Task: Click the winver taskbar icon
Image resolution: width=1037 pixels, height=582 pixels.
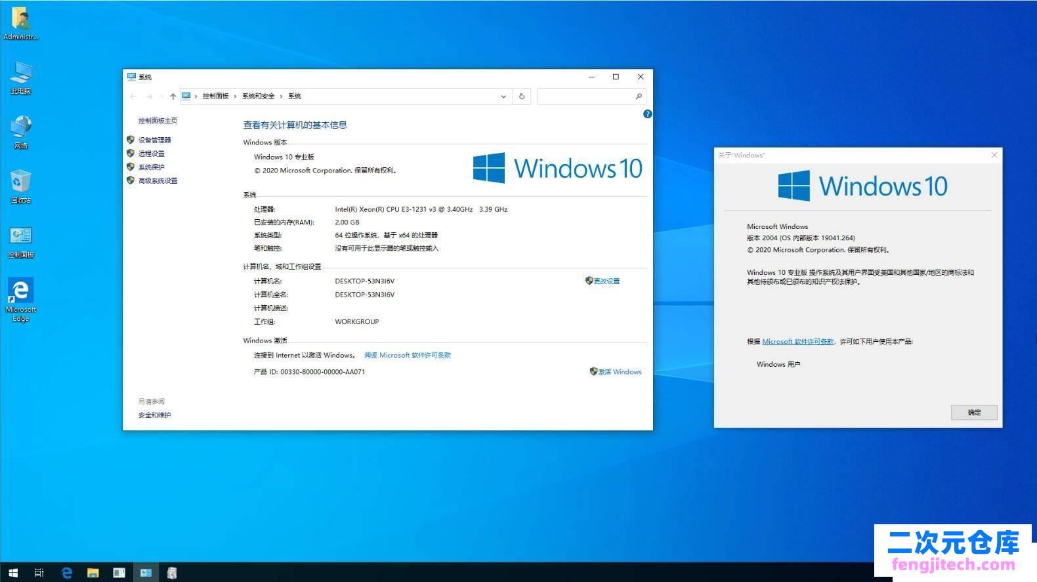Action: [x=171, y=573]
